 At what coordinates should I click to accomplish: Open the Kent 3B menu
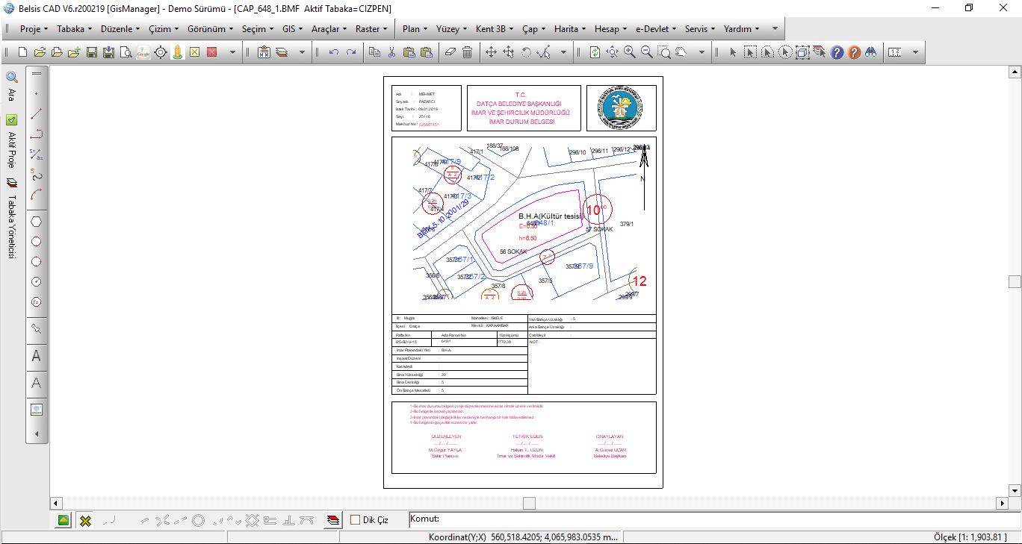coord(495,29)
